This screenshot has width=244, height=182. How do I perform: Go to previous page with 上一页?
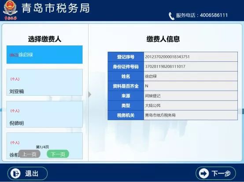click(x=30, y=154)
